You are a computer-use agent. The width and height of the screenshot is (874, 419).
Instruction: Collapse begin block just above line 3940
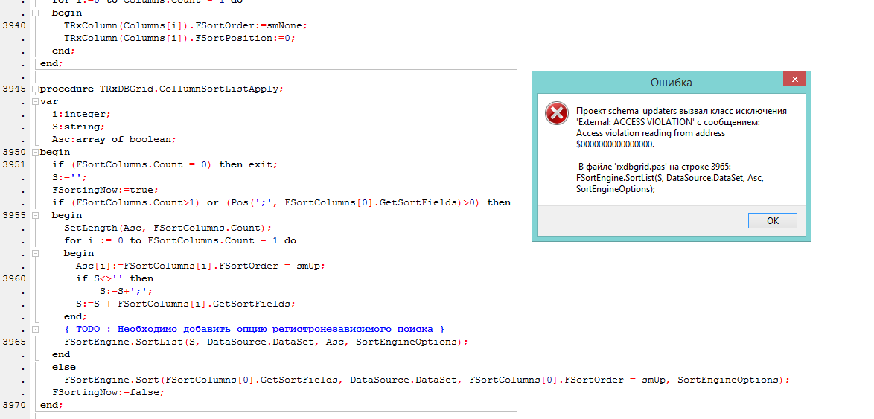coord(34,13)
